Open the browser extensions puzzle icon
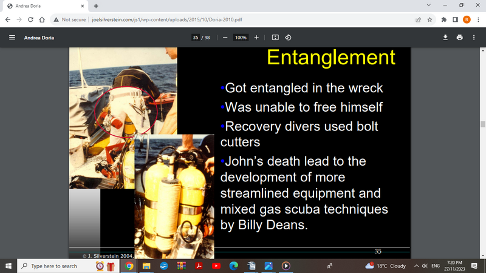 click(444, 19)
